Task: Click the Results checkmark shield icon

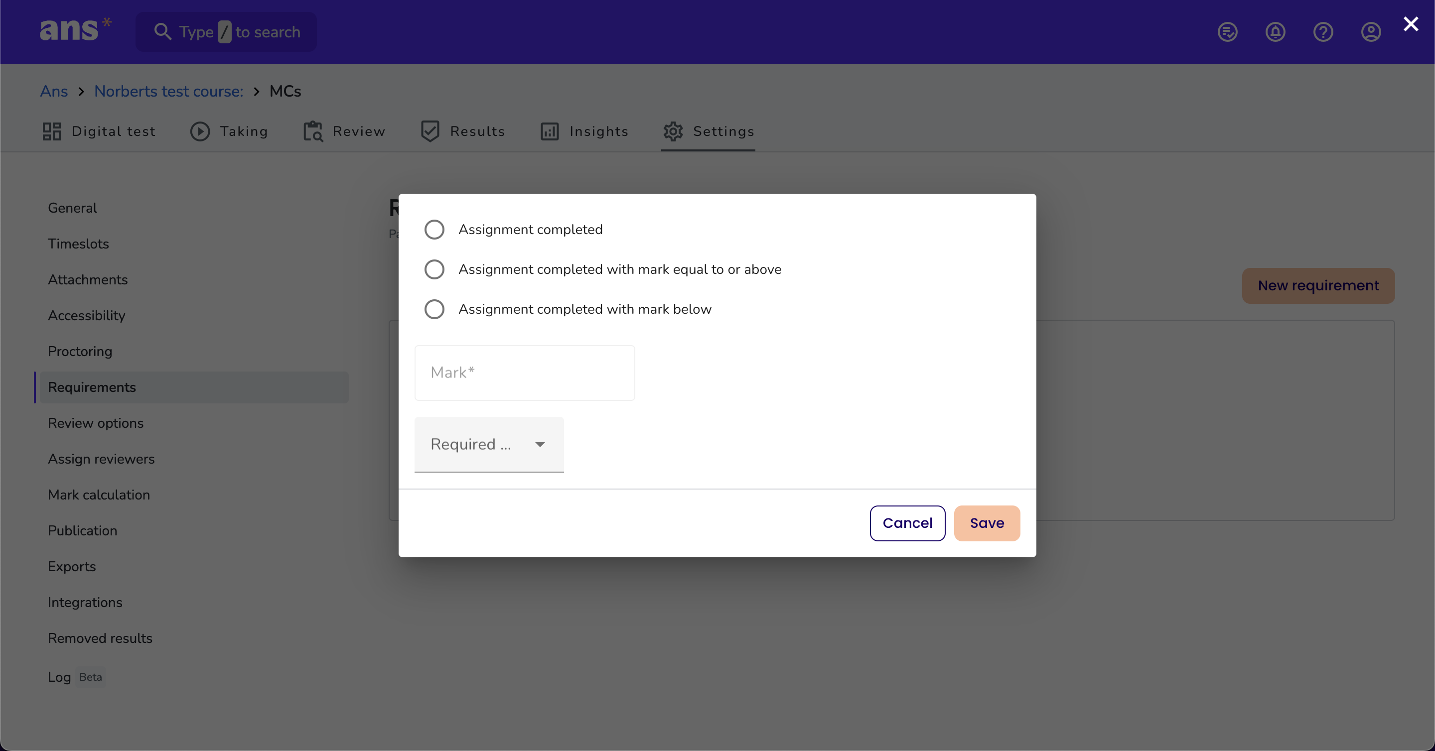Action: 430,131
